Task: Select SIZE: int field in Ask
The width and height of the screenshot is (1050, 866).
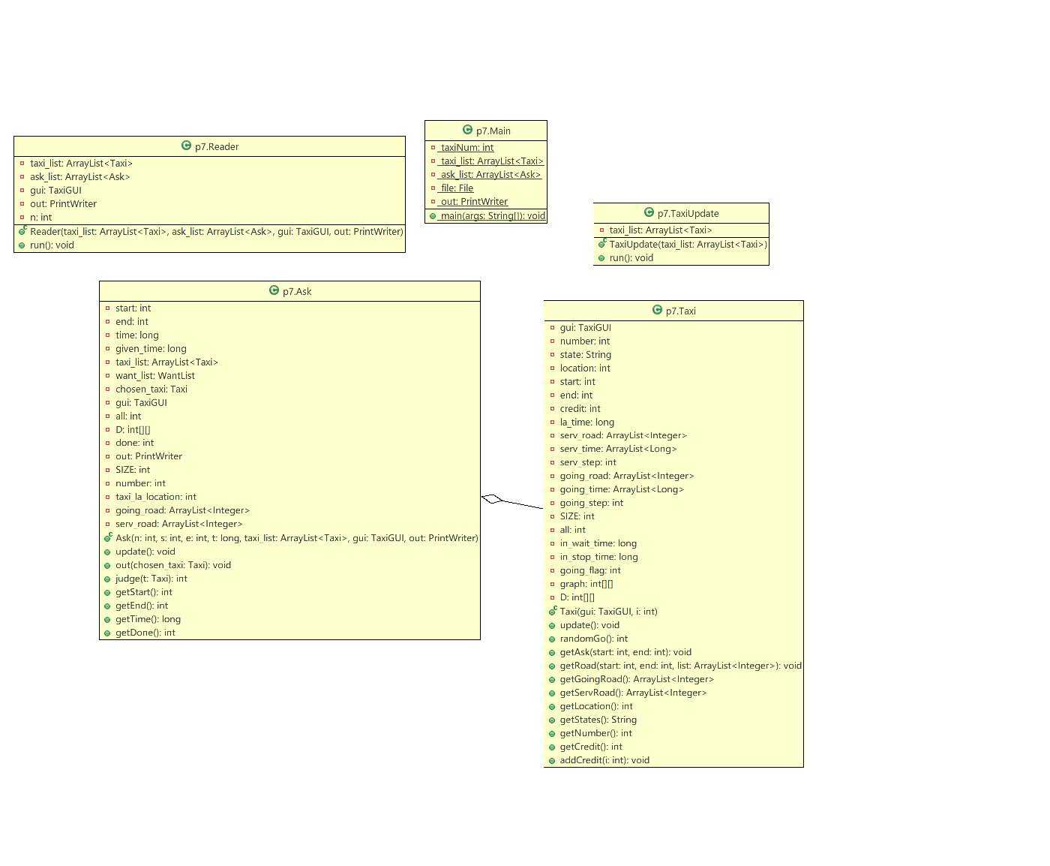Action: click(x=133, y=470)
